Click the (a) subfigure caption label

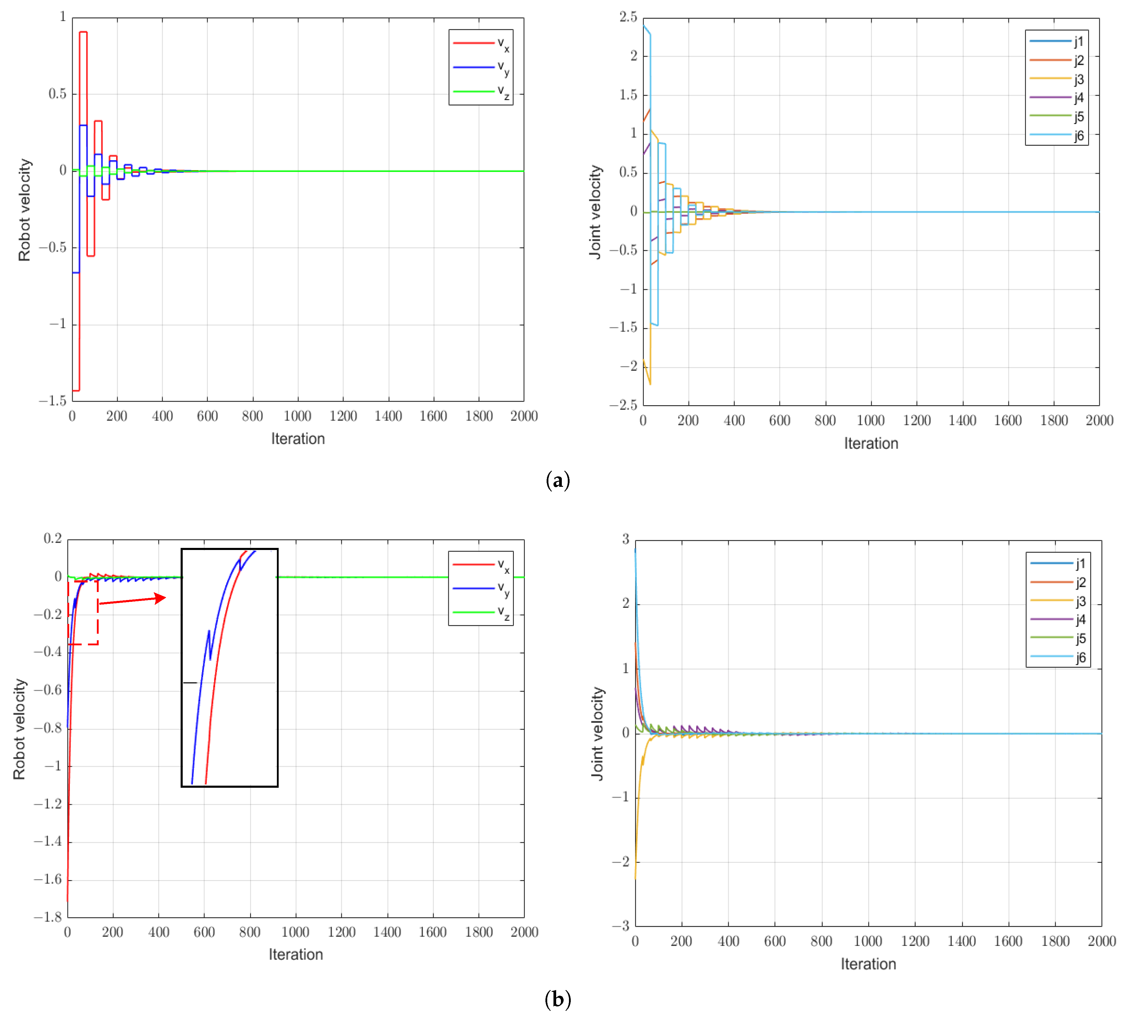558,480
